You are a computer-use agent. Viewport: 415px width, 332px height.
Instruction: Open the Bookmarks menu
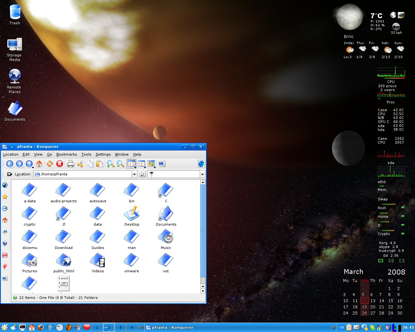66,154
